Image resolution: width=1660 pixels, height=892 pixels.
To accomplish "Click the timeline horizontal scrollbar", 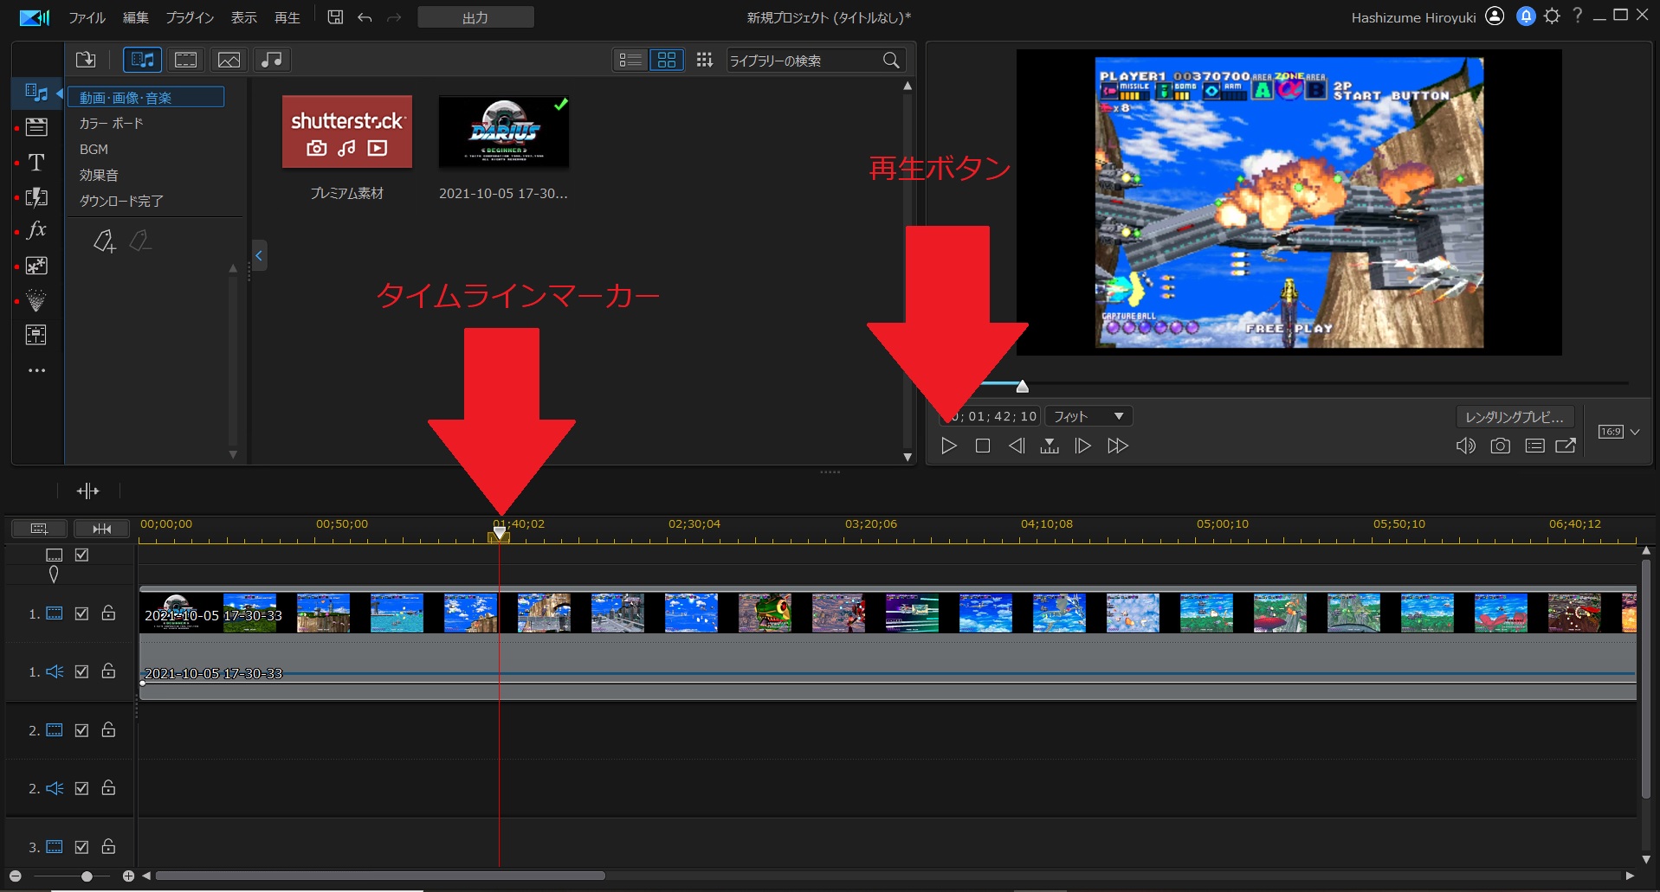I will (380, 876).
